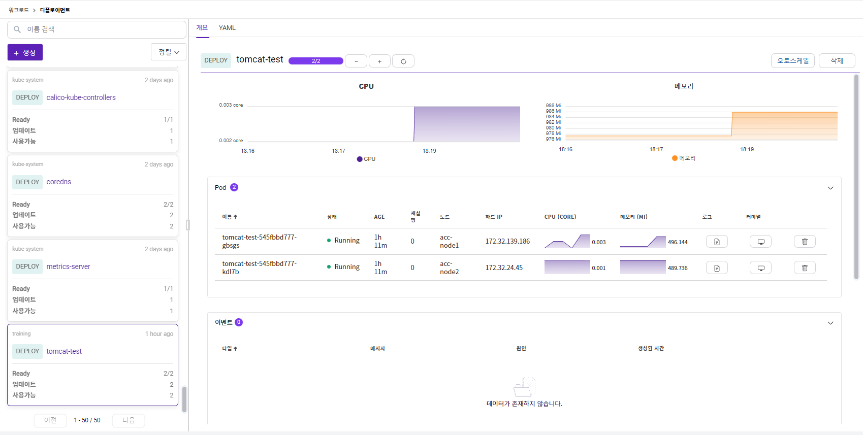Open terminal for pod ending kdl7b

tap(760, 268)
